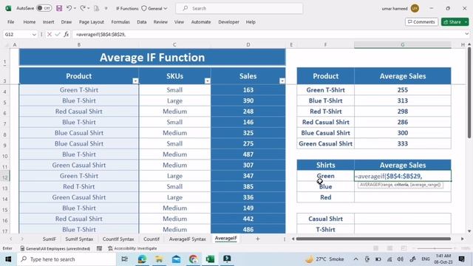Expand the Name Box dropdown arrow

coord(34,35)
